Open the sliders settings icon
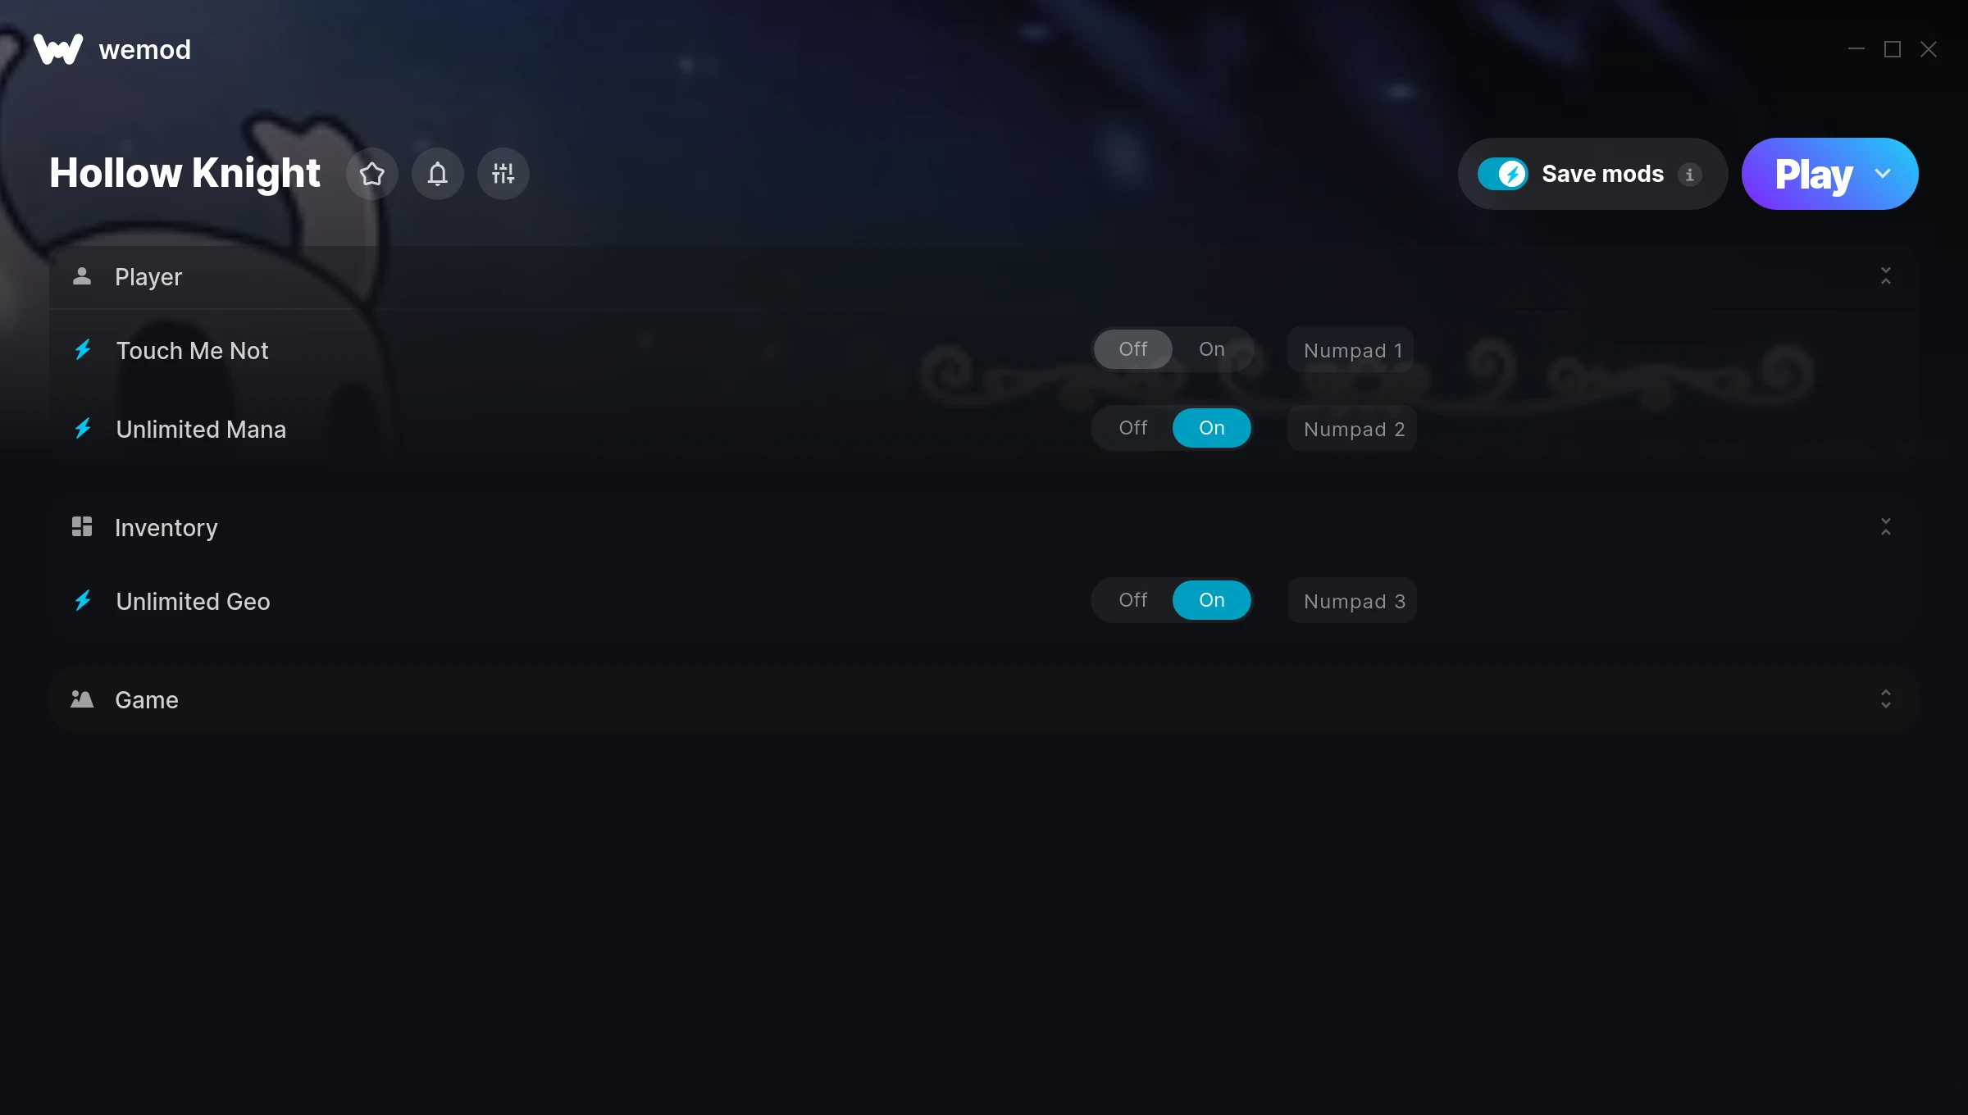Viewport: 1968px width, 1115px height. pyautogui.click(x=503, y=174)
